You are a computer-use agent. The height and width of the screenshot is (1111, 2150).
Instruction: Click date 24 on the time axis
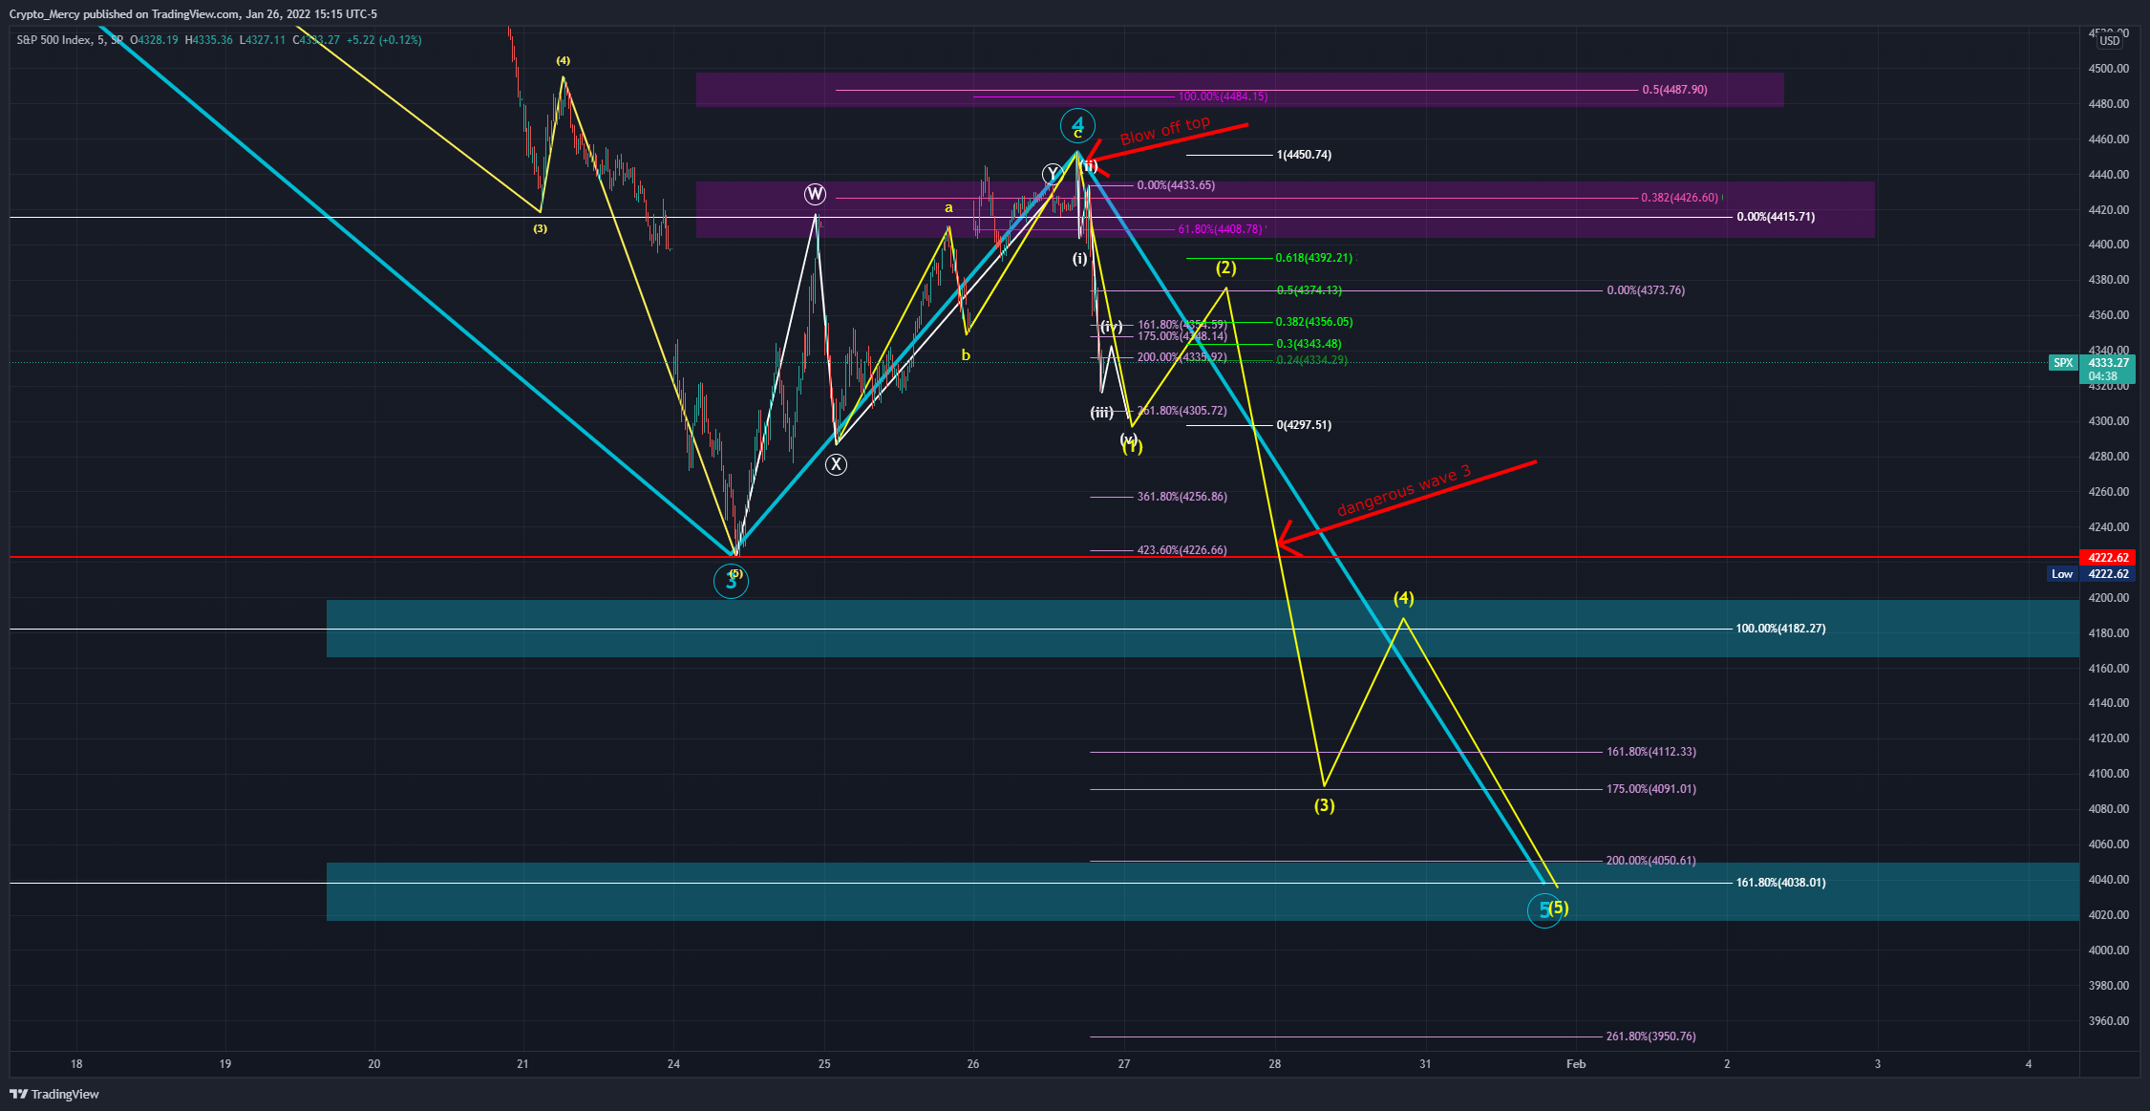point(673,1064)
